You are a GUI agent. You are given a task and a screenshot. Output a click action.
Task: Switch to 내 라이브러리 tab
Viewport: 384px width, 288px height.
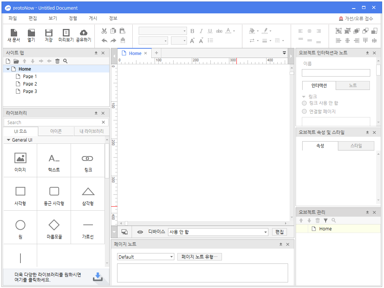point(91,131)
